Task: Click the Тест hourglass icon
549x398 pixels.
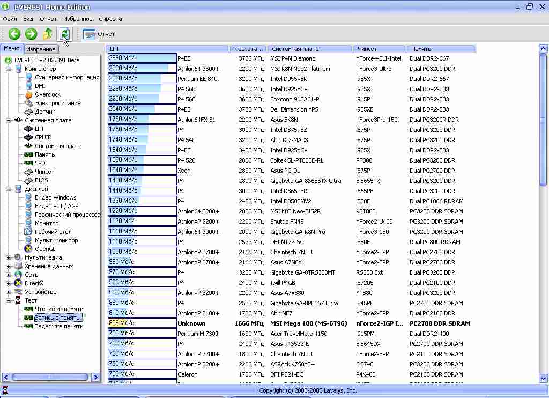Action: (18, 300)
